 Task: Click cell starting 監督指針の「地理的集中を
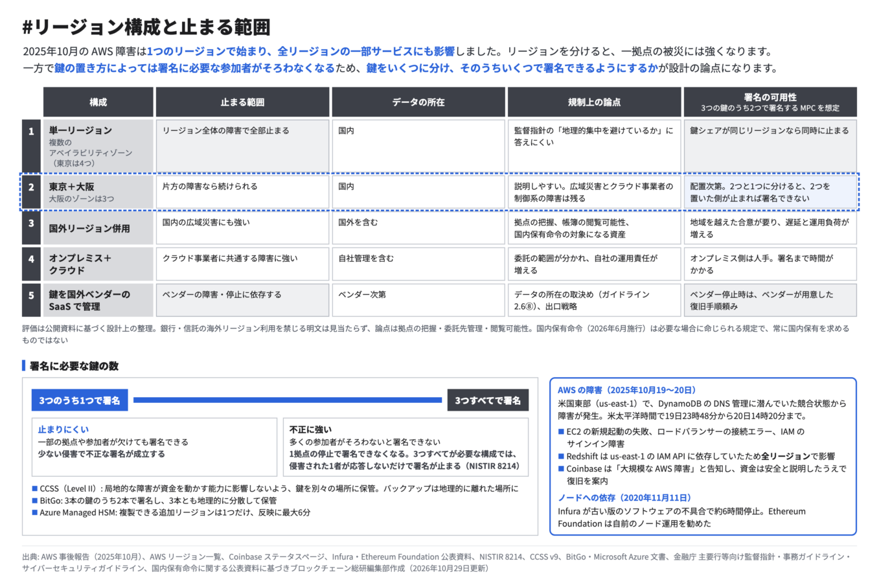coord(594,146)
